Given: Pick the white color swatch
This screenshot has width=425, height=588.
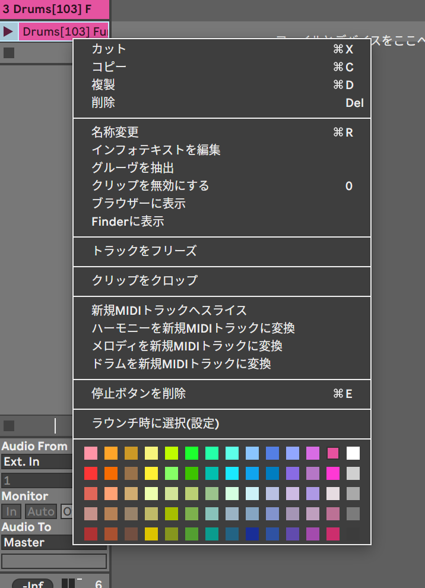Looking at the screenshot, I should pos(353,454).
